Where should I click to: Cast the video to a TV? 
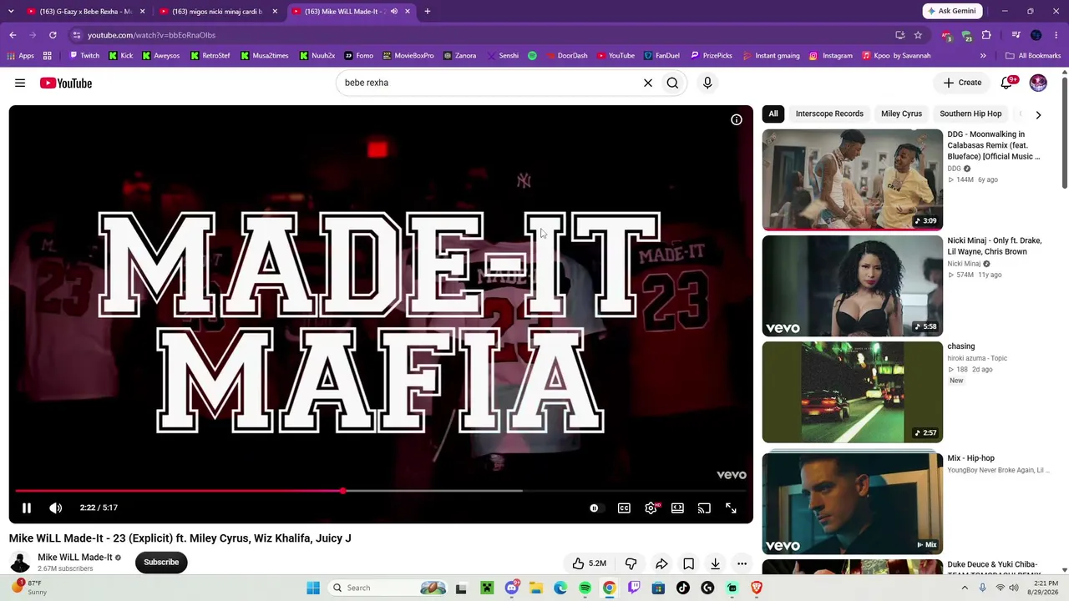(704, 508)
